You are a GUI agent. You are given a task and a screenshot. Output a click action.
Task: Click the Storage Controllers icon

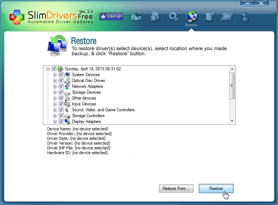(x=67, y=116)
